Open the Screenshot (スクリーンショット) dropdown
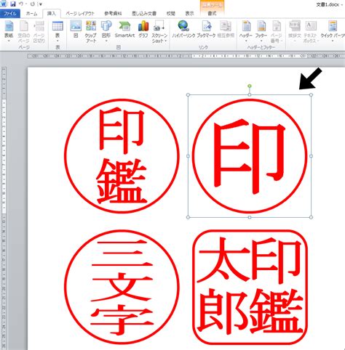The image size is (345, 350). (x=159, y=31)
